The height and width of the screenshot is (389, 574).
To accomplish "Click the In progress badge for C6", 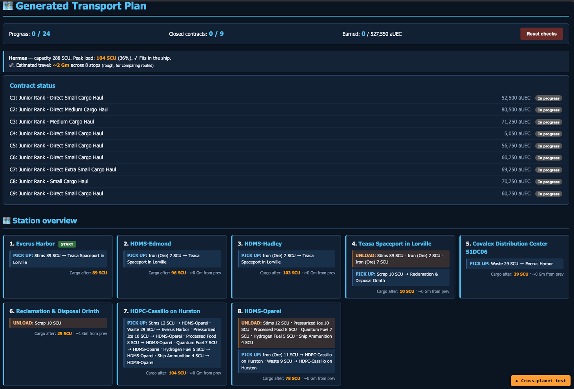I will point(549,158).
